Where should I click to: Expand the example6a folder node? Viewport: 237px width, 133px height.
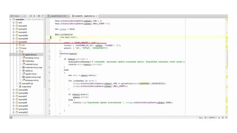[14, 90]
